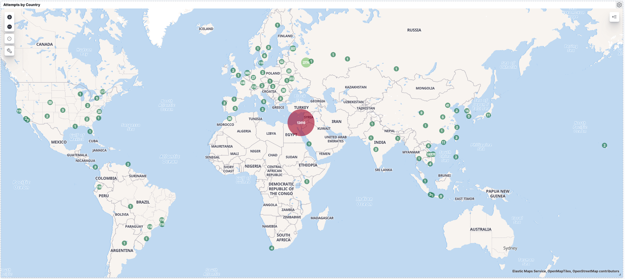
Task: Open OpenStreetMap contributors attribution link
Action: pyautogui.click(x=596, y=271)
